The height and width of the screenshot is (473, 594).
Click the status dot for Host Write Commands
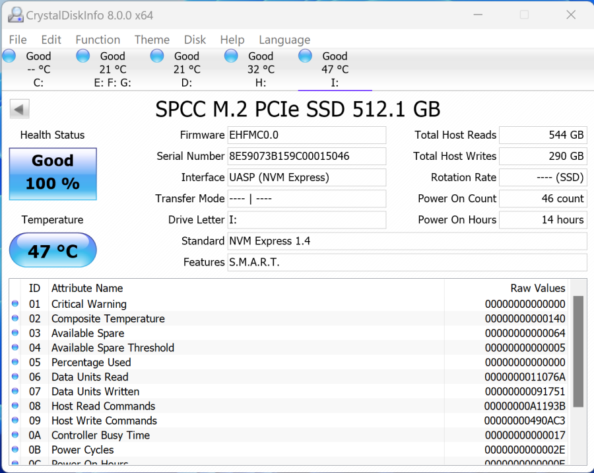coord(15,420)
